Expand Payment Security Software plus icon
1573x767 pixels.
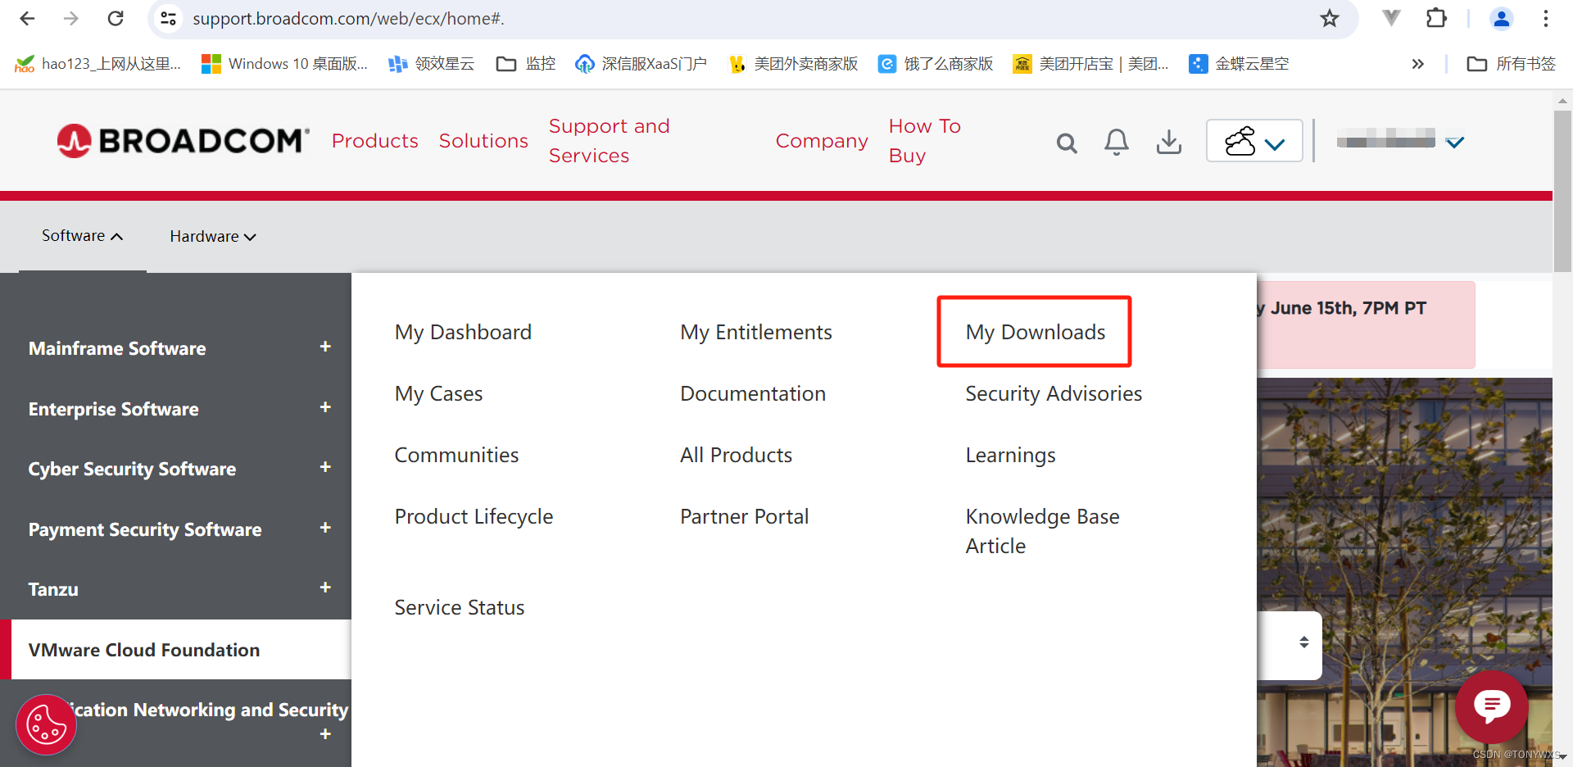click(x=325, y=528)
